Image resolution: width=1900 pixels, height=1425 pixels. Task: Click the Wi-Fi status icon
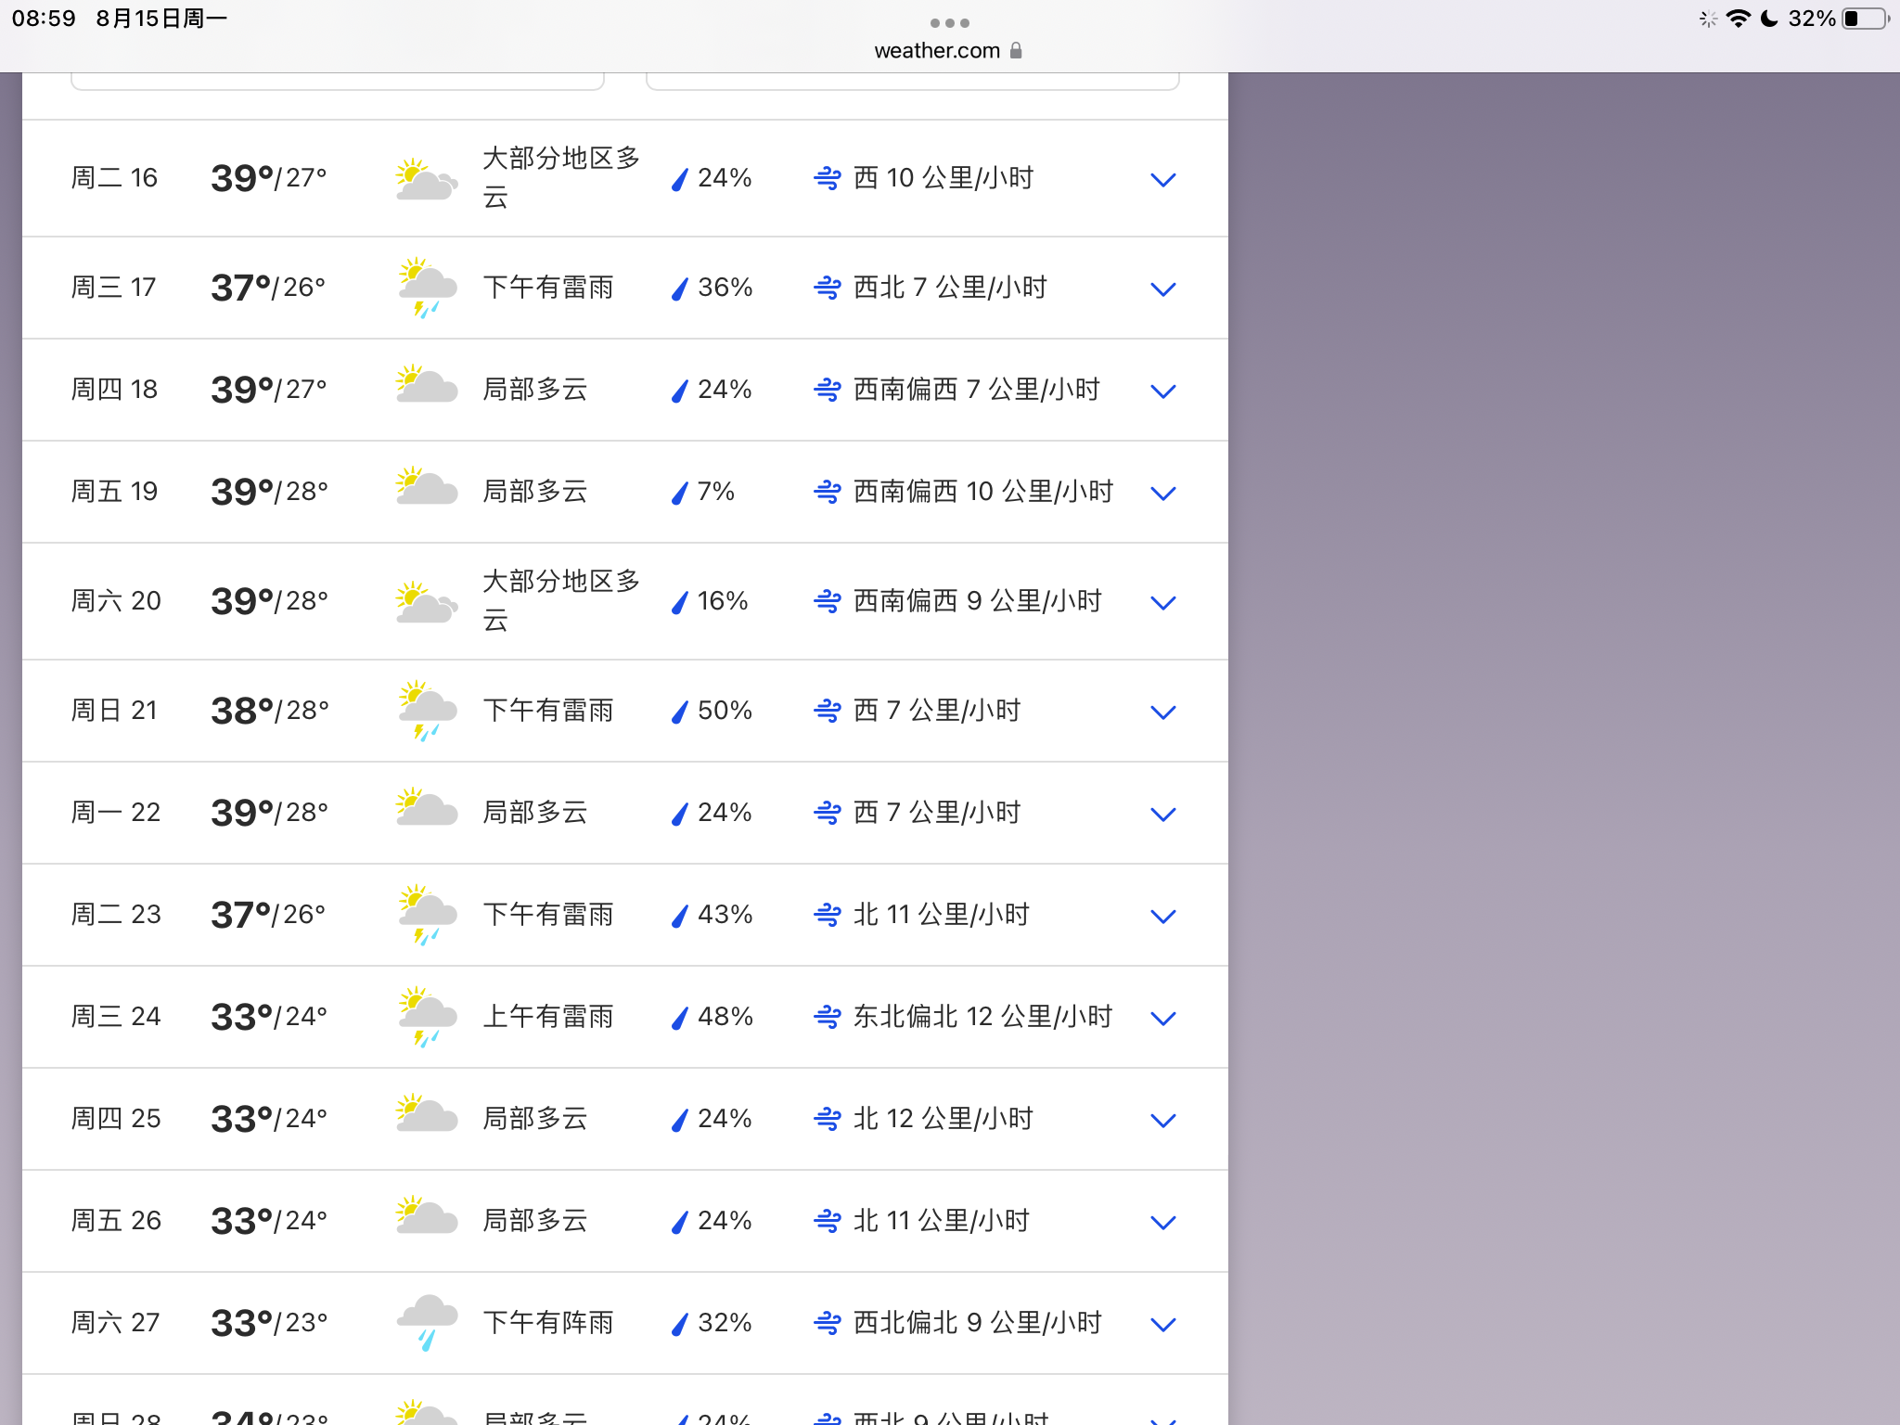(x=1738, y=19)
